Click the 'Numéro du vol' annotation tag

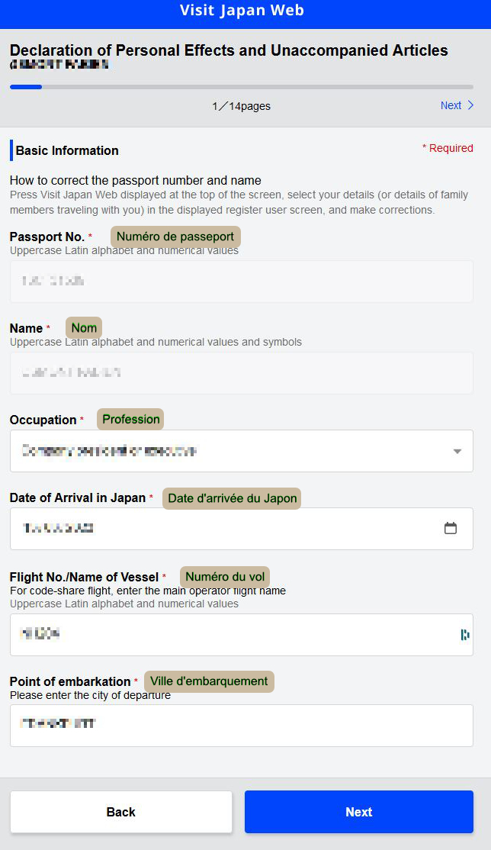click(x=225, y=577)
